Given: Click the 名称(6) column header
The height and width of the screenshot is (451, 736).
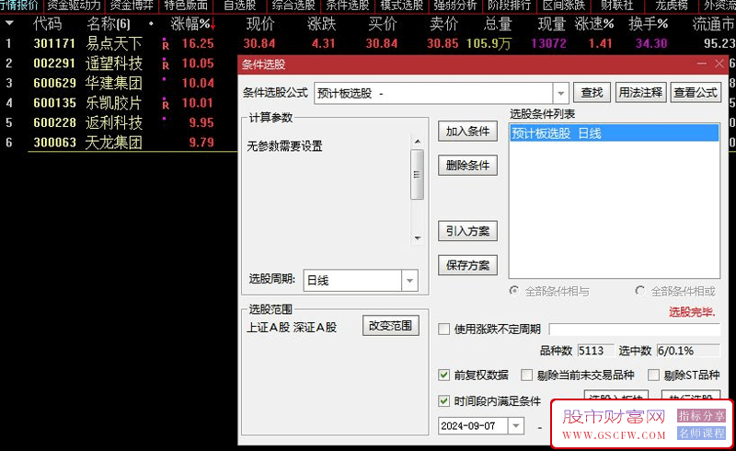Looking at the screenshot, I should coord(109,24).
